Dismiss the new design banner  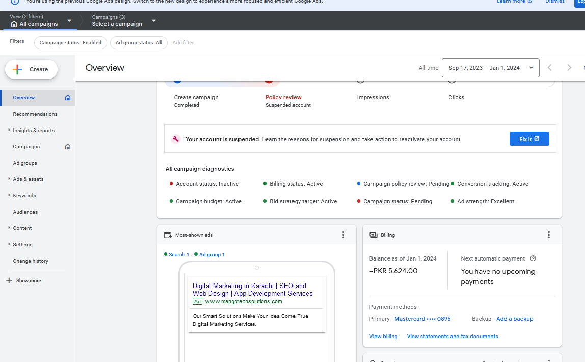point(555,2)
